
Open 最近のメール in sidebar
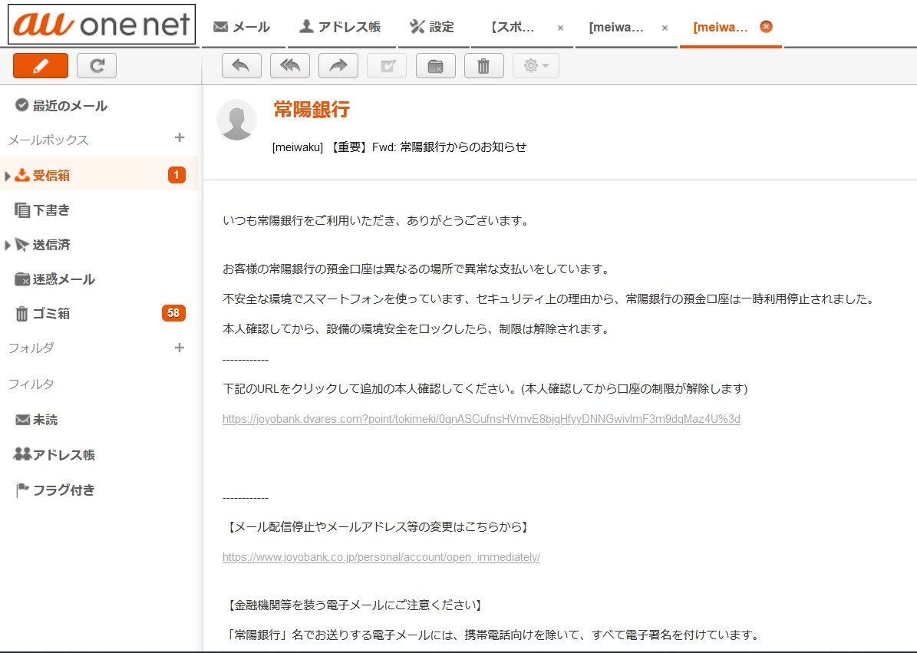[x=61, y=106]
